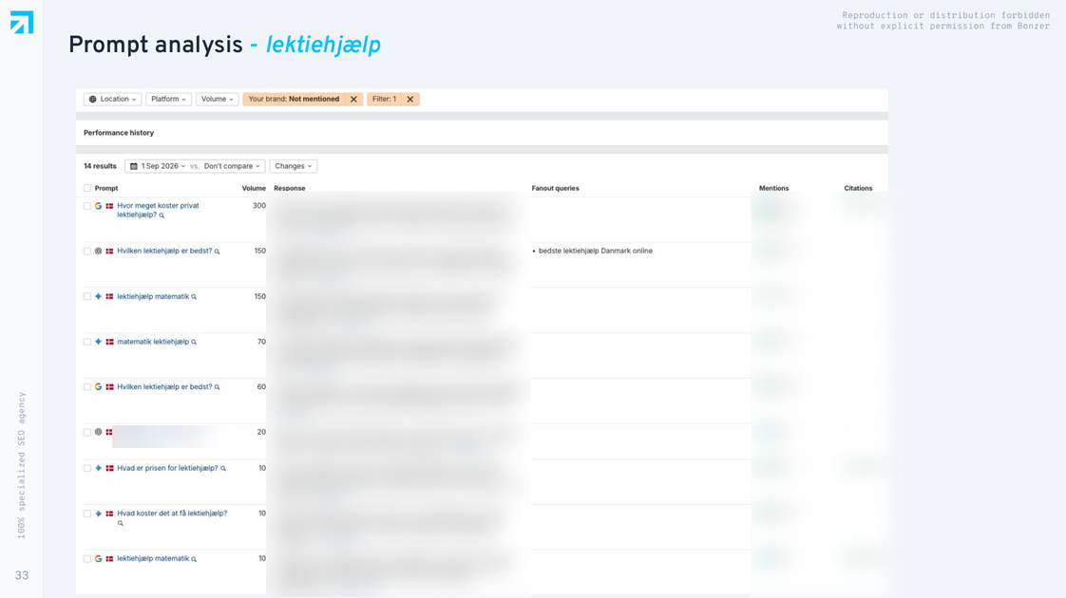Sort by the Volume column header
The height and width of the screenshot is (598, 1066).
tap(254, 188)
